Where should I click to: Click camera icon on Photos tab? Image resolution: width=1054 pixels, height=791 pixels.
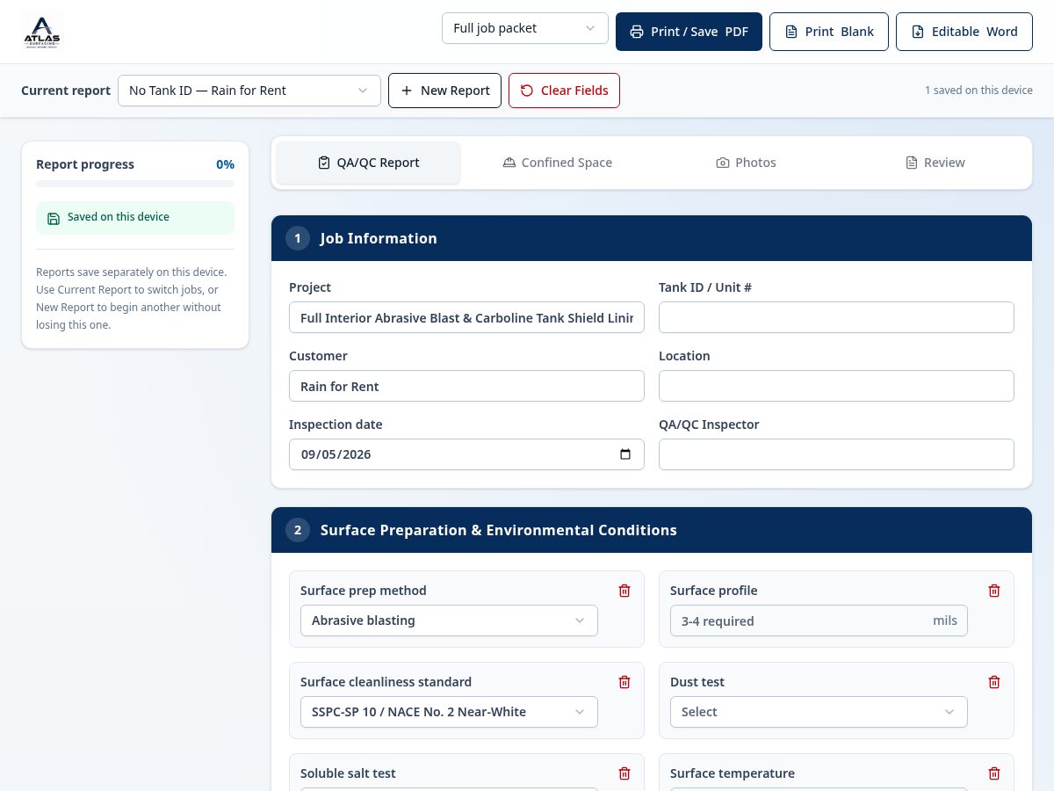point(723,163)
